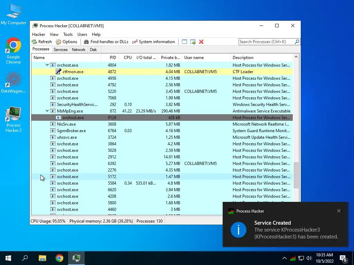
Task: Click NisSrv.exe process icon
Action: click(53, 124)
